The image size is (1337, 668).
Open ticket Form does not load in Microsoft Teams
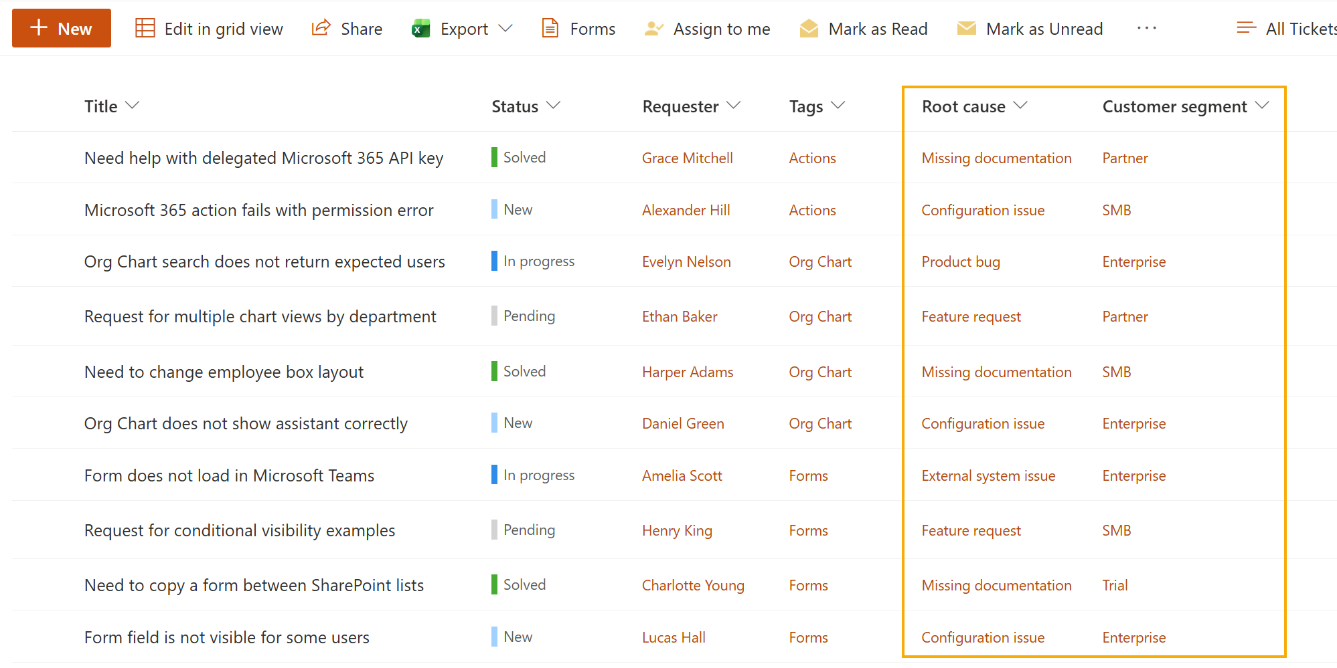tap(229, 475)
